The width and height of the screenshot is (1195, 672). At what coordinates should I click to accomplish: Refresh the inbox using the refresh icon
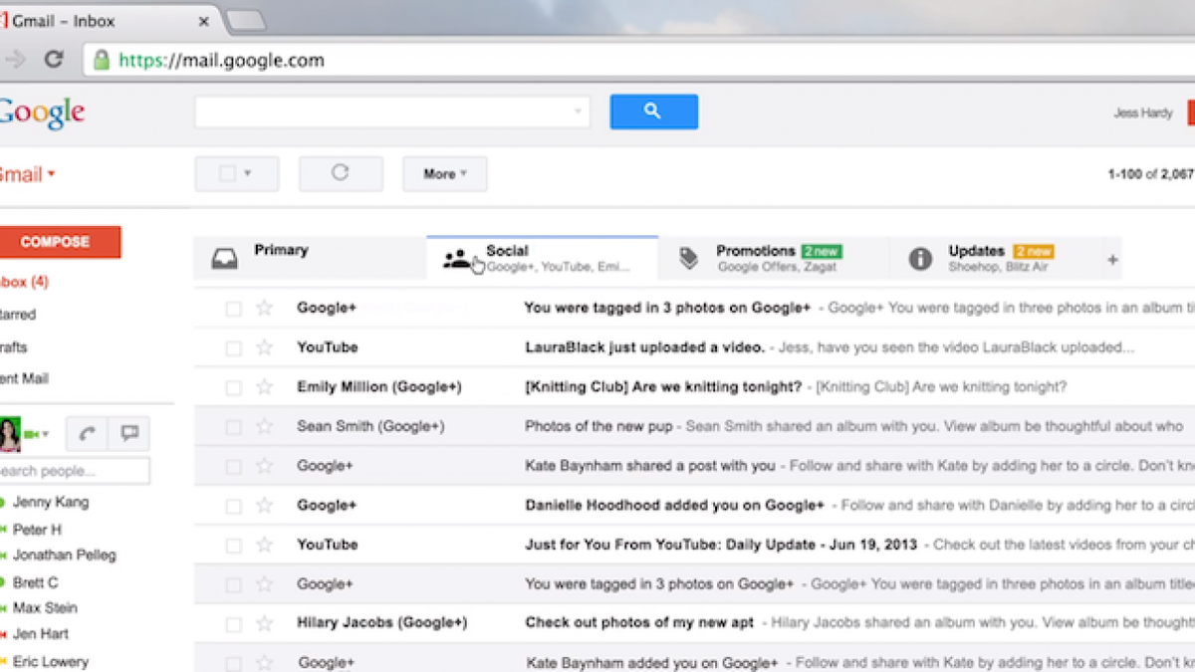(341, 173)
